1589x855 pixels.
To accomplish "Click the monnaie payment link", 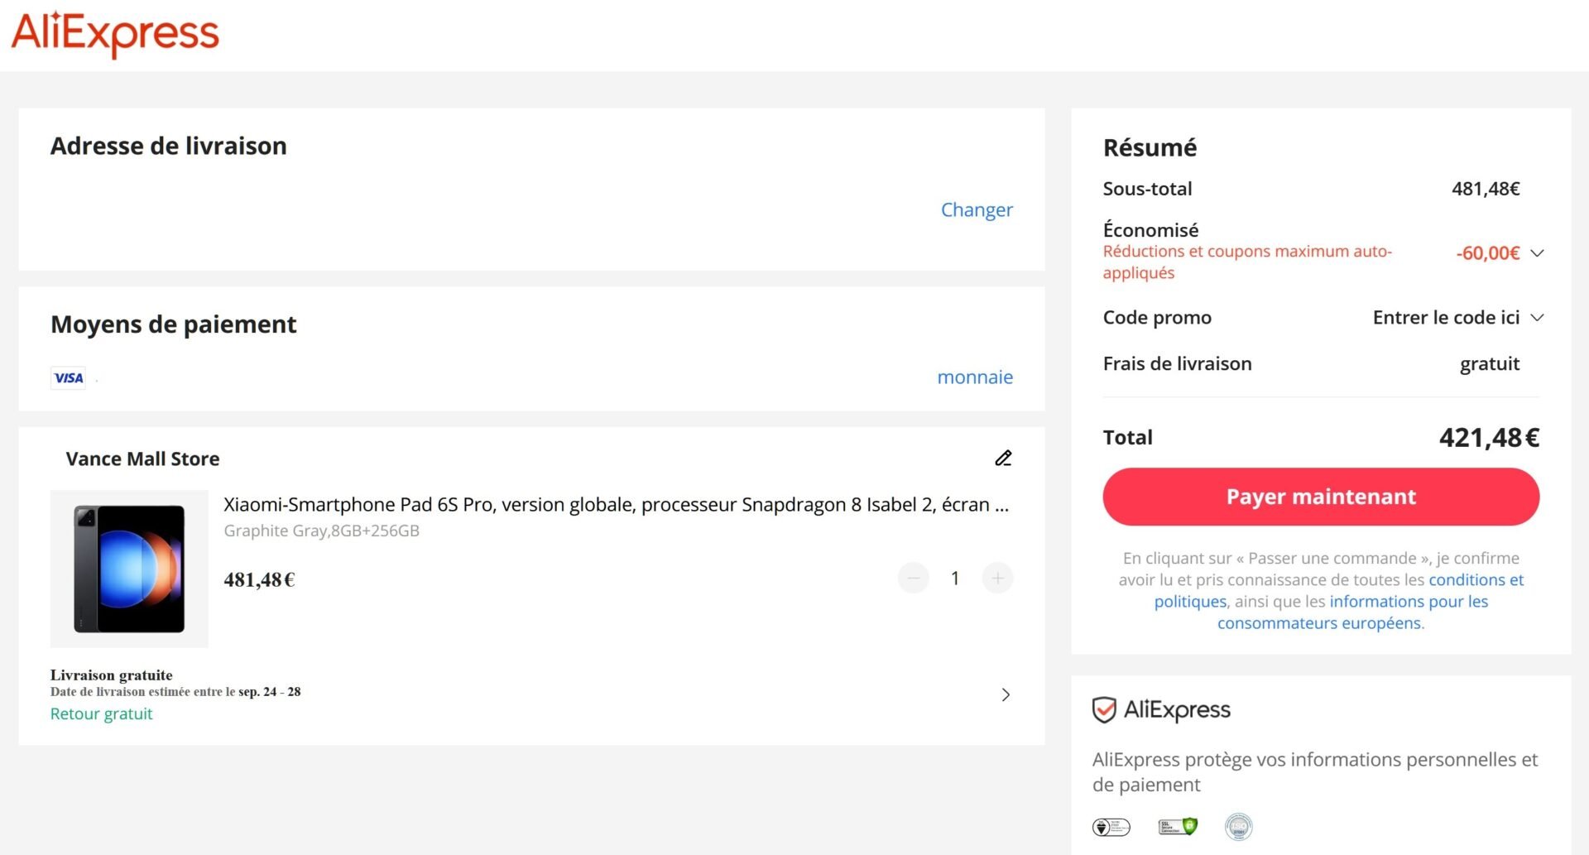I will [x=975, y=377].
